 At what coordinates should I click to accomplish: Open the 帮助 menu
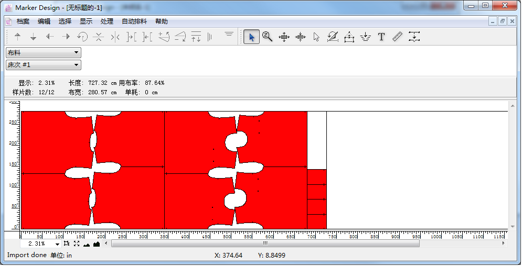(x=162, y=21)
